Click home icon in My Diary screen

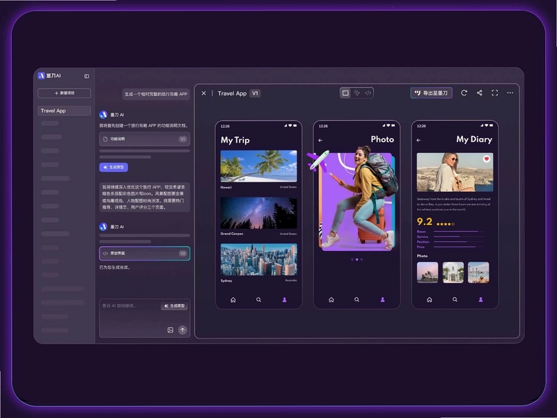[429, 300]
